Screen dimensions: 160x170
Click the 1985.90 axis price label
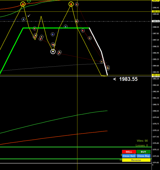pos(156,53)
